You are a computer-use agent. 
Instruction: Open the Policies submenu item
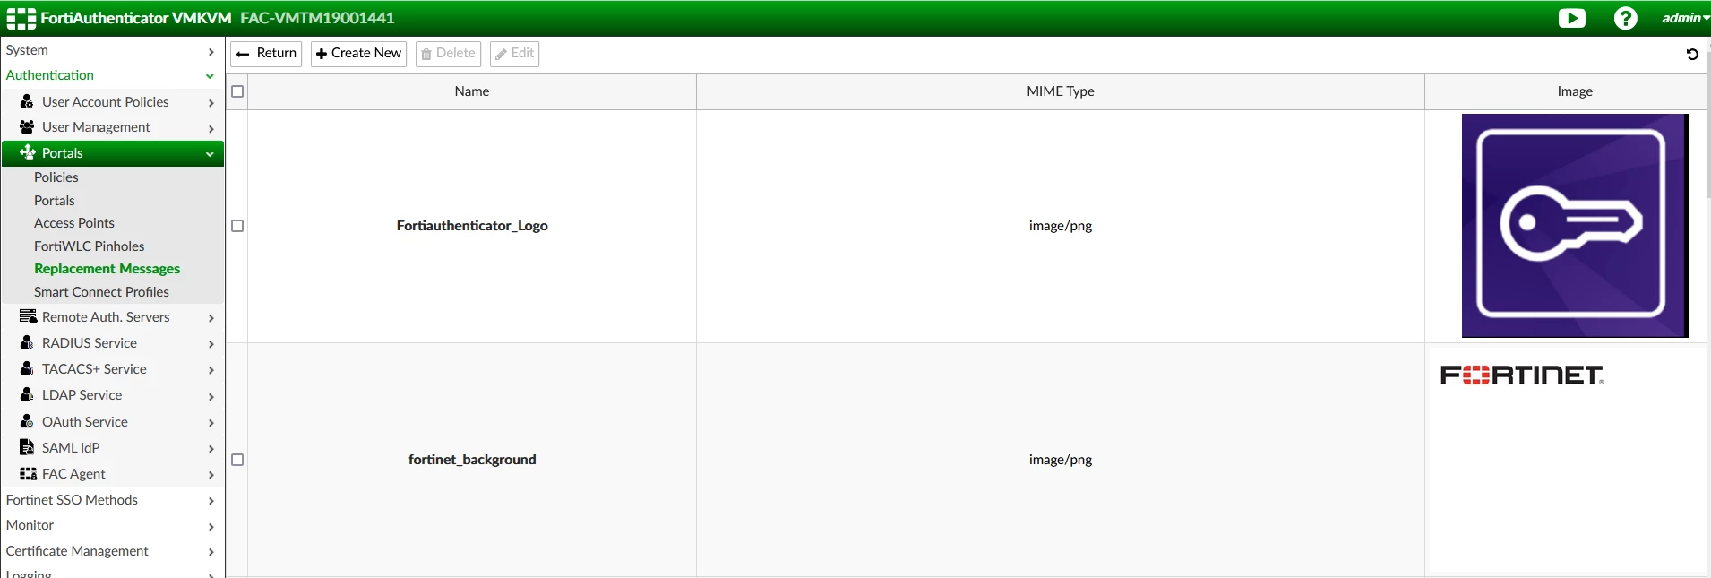click(x=56, y=177)
